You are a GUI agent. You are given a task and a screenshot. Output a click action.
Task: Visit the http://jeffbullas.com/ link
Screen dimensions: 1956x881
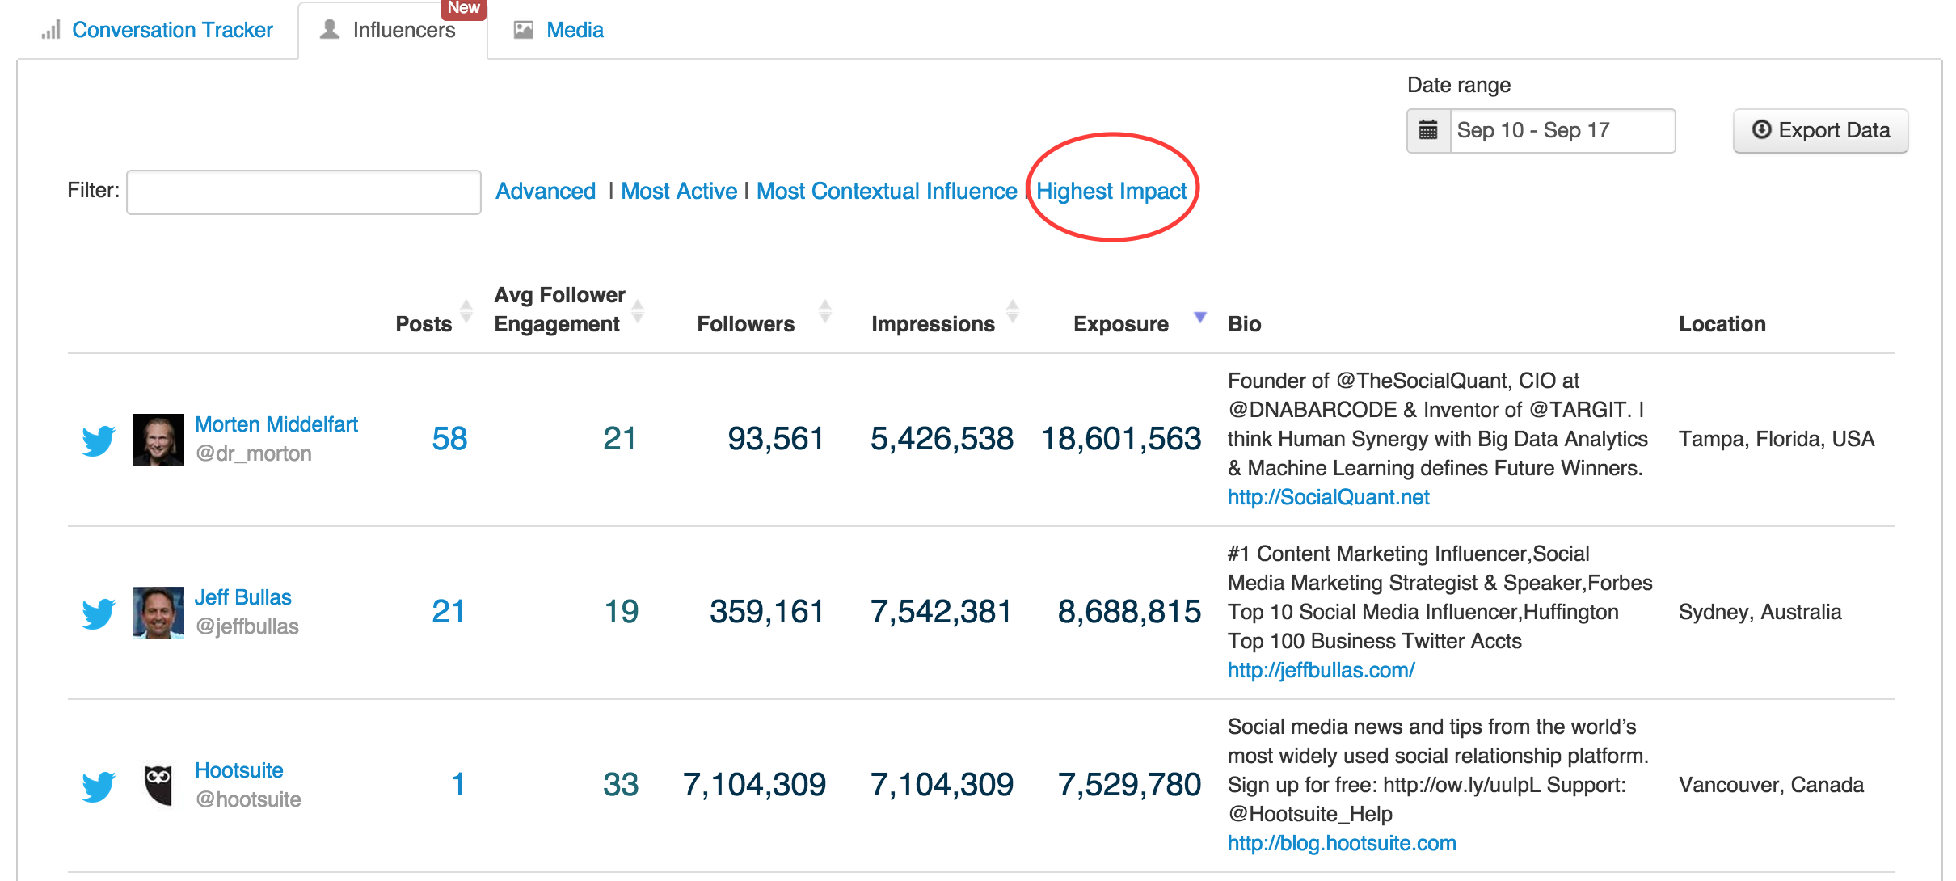point(1322,670)
